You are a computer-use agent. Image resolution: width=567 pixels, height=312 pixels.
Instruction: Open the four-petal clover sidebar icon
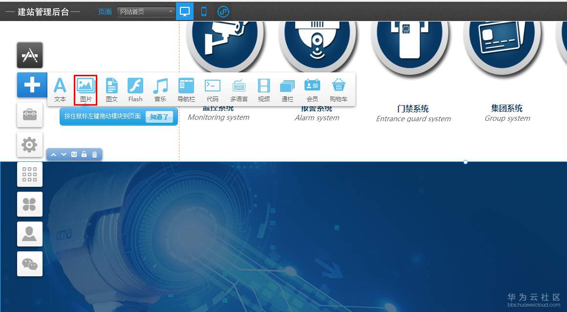pos(30,204)
